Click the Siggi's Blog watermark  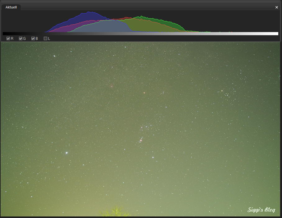pos(261,210)
